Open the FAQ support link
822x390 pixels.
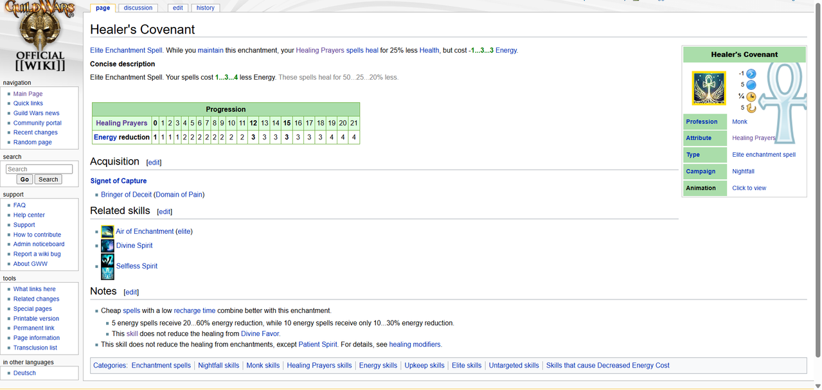(x=19, y=206)
